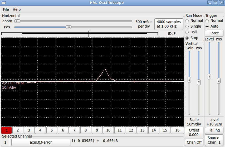Select channel 1 button

7,130
